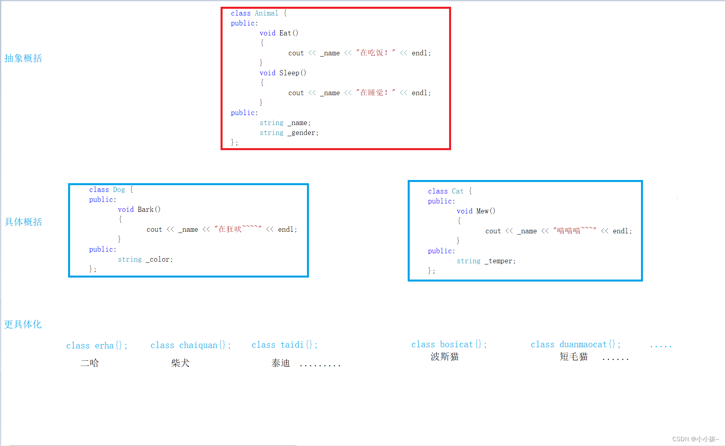725x446 pixels.
Task: Click the '泰迪' caption
Action: 281,363
